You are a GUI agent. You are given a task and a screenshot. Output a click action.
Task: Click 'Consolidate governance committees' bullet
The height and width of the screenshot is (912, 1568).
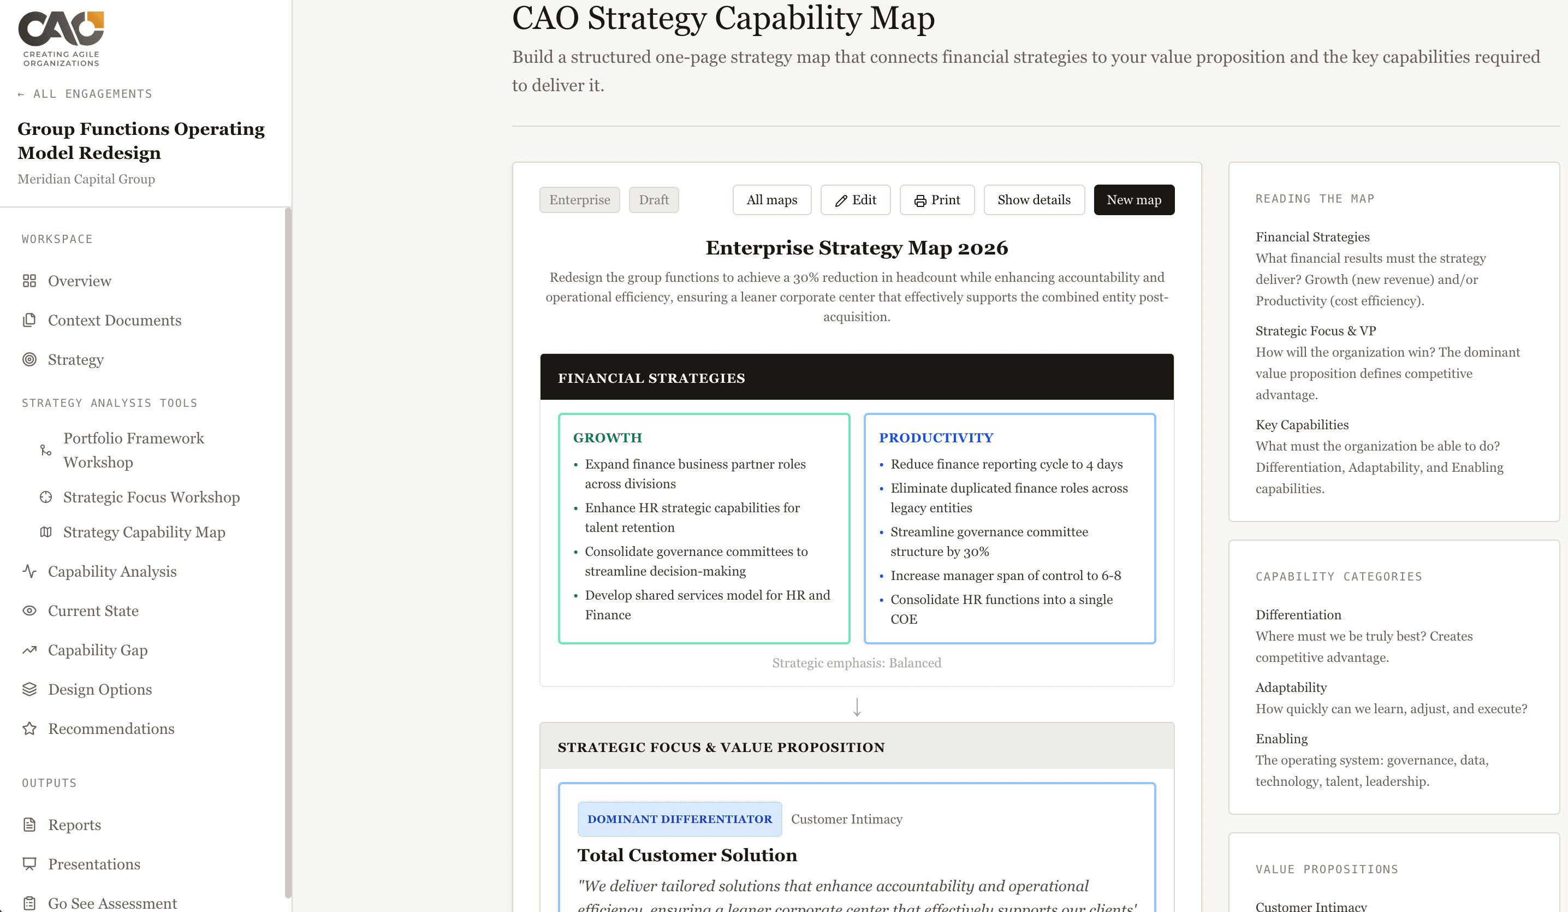point(696,561)
